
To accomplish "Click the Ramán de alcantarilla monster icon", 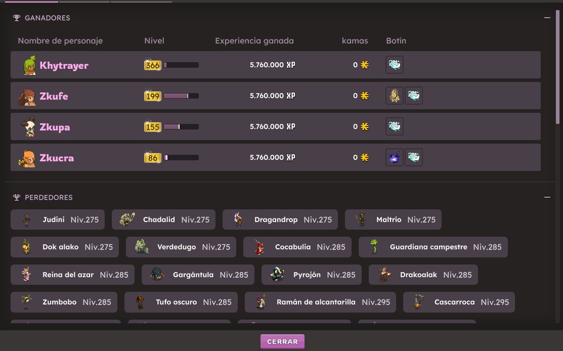I will tap(261, 302).
